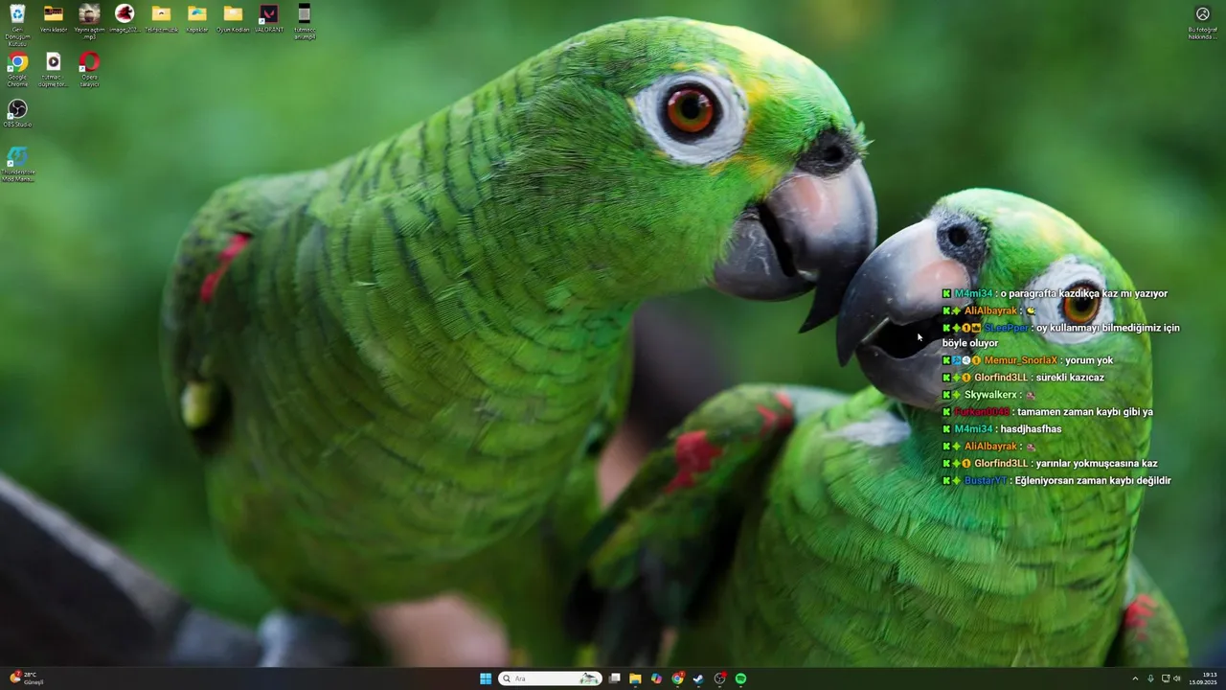
Task: Launch the VALORANT desktop shortcut
Action: 269,19
